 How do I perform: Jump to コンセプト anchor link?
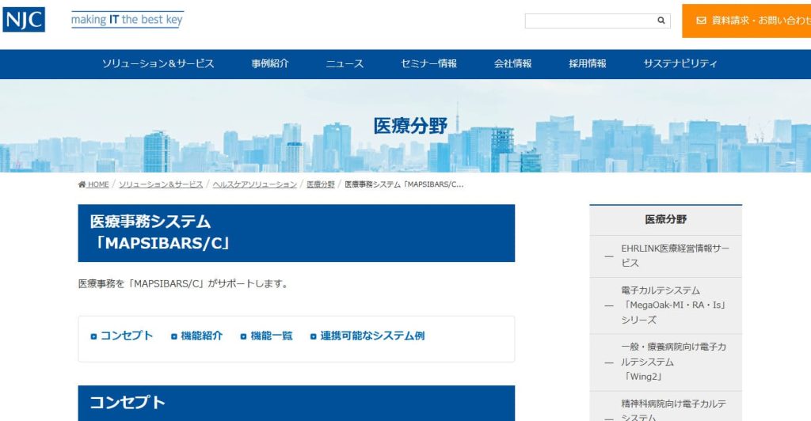127,336
